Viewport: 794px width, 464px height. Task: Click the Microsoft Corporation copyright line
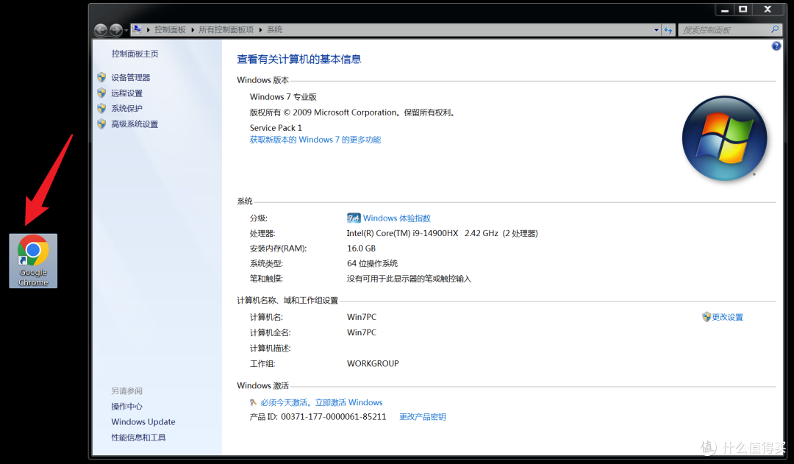[354, 113]
